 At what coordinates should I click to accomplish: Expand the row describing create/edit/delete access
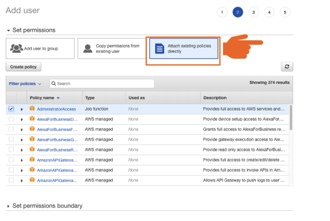point(22,160)
